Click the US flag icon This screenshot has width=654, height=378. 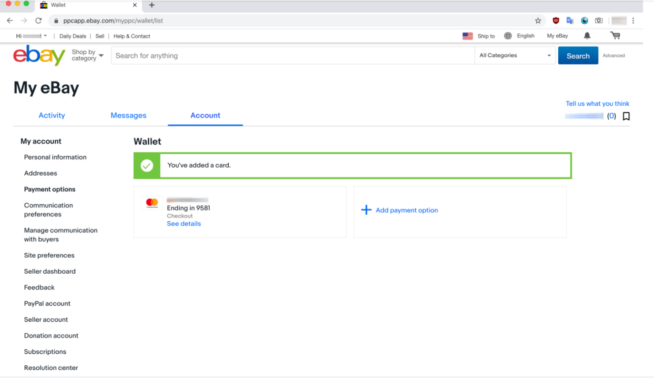coord(468,36)
